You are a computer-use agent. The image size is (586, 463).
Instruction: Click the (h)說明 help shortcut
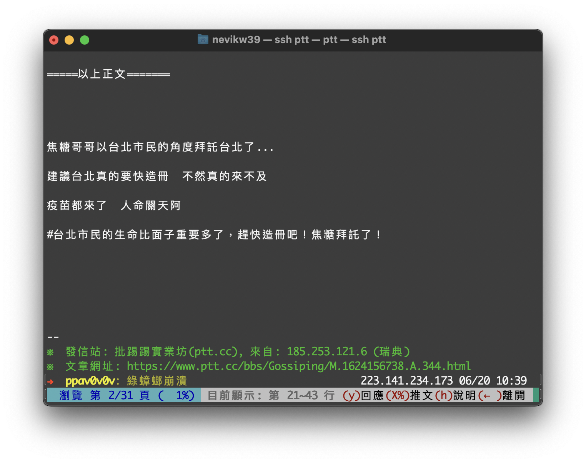(455, 395)
